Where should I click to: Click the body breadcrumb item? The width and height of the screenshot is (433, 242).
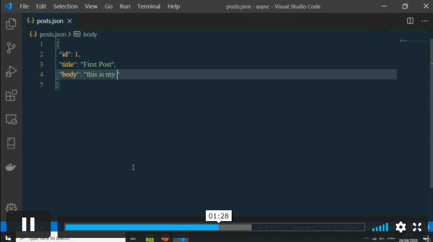pos(90,34)
